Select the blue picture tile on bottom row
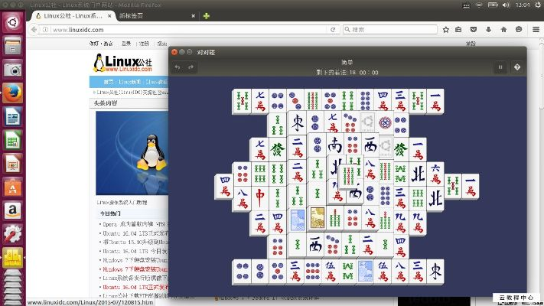The image size is (544, 306). pos(365,271)
